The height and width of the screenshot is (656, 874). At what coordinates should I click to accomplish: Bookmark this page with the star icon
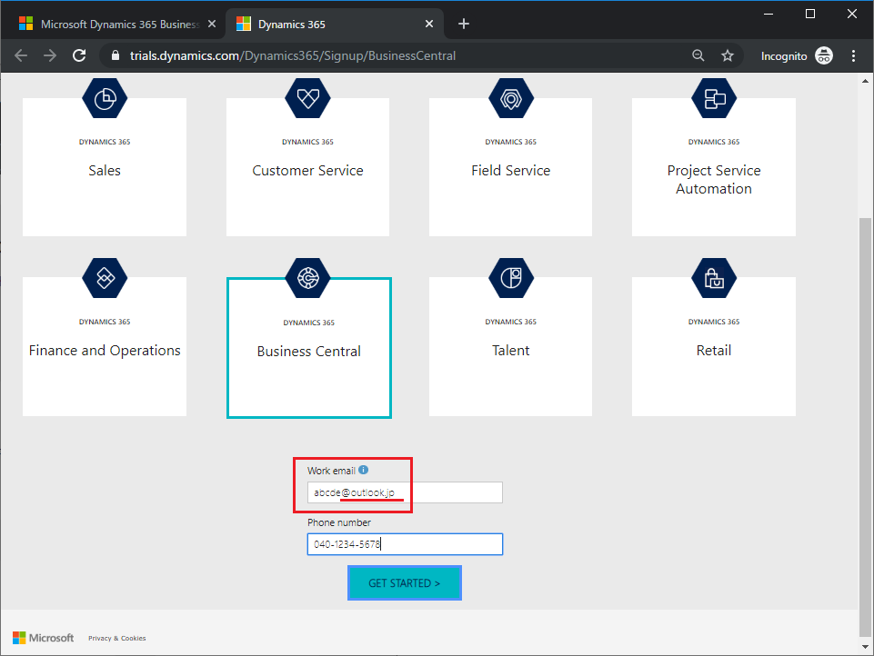728,55
